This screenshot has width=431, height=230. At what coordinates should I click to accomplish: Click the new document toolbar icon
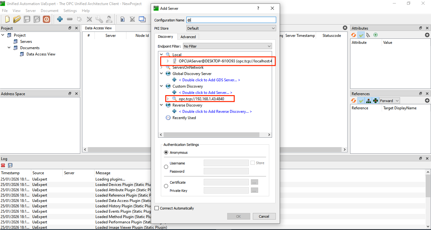click(x=7, y=19)
